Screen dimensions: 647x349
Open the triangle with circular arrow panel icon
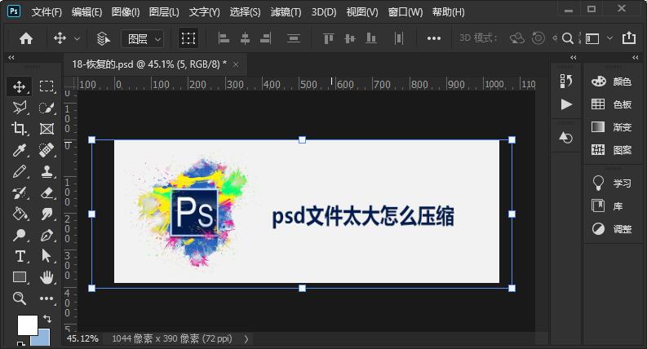[x=565, y=137]
